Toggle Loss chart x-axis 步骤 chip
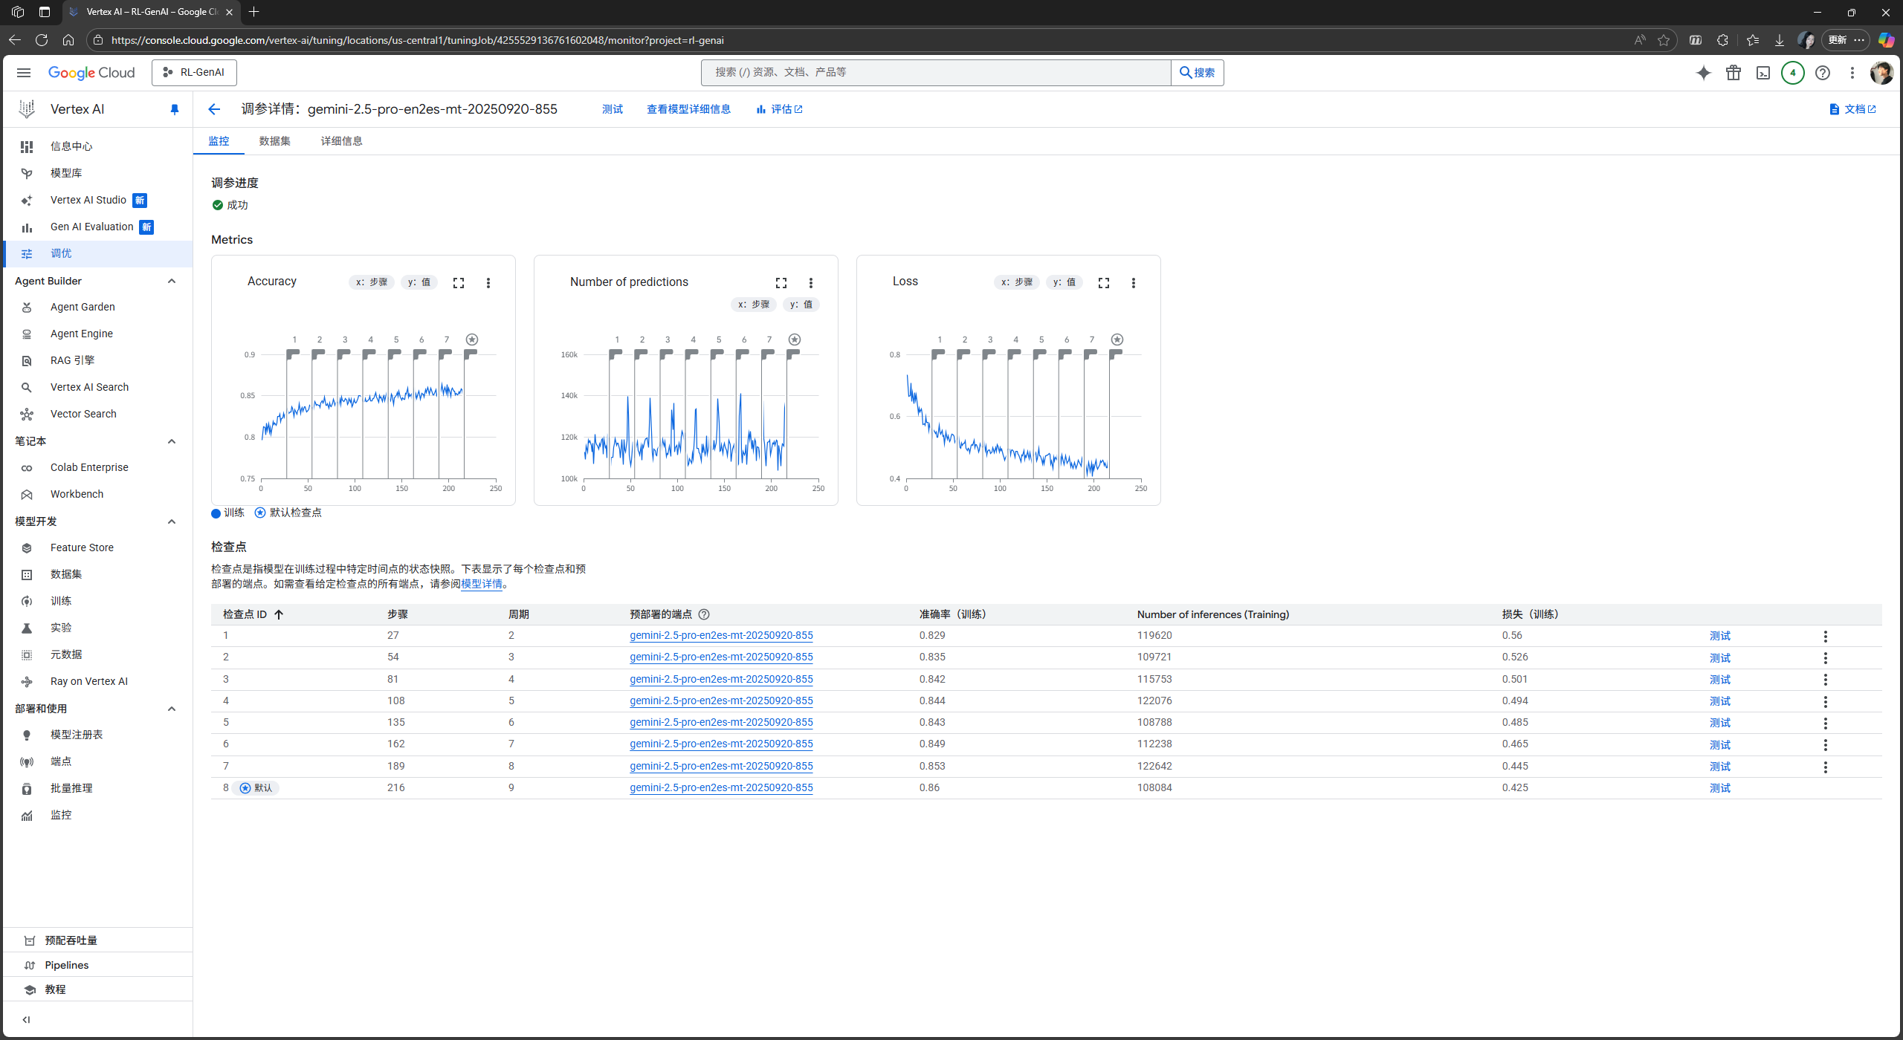1903x1040 pixels. (x=1017, y=282)
